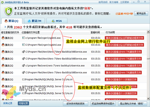Click the 立即更新 link
Screen dimensions: 150x107
125,2
